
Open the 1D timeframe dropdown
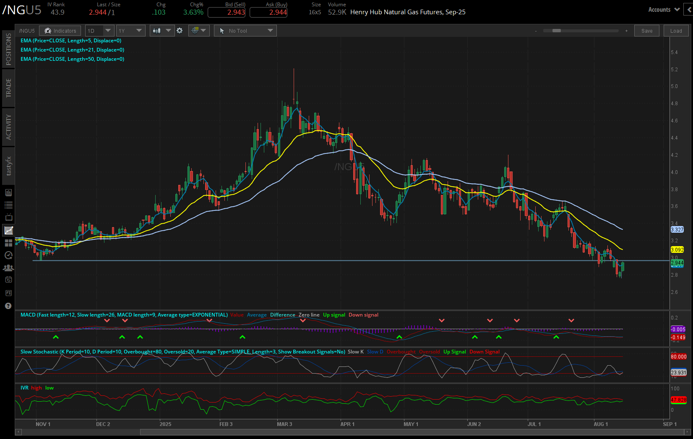tap(99, 30)
